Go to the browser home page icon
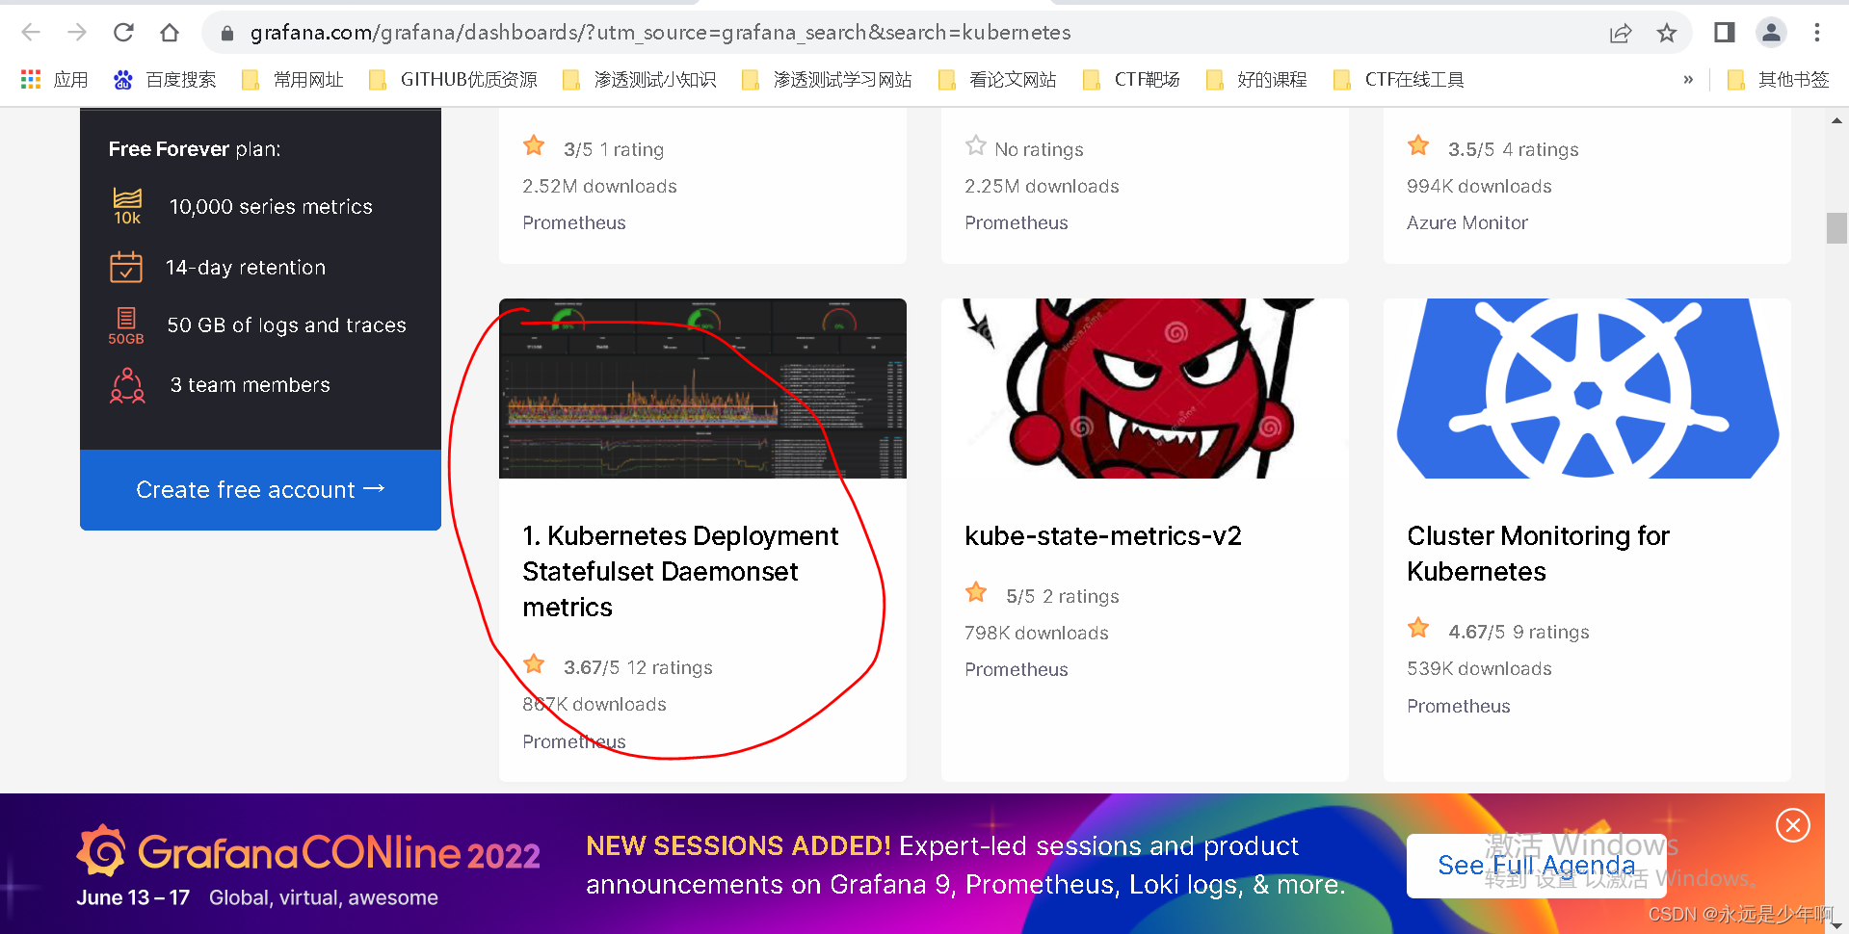 coord(170,33)
